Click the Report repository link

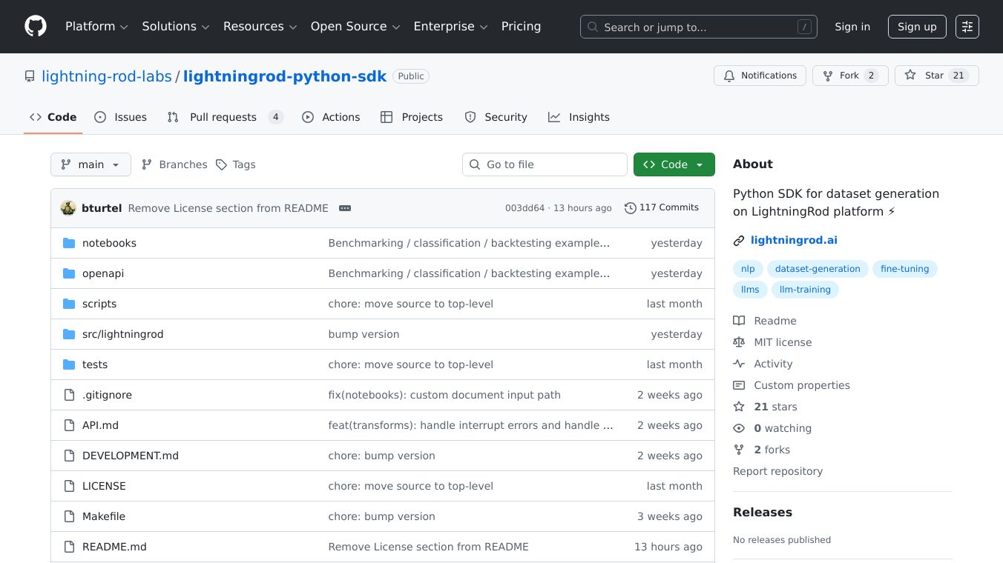pyautogui.click(x=777, y=471)
